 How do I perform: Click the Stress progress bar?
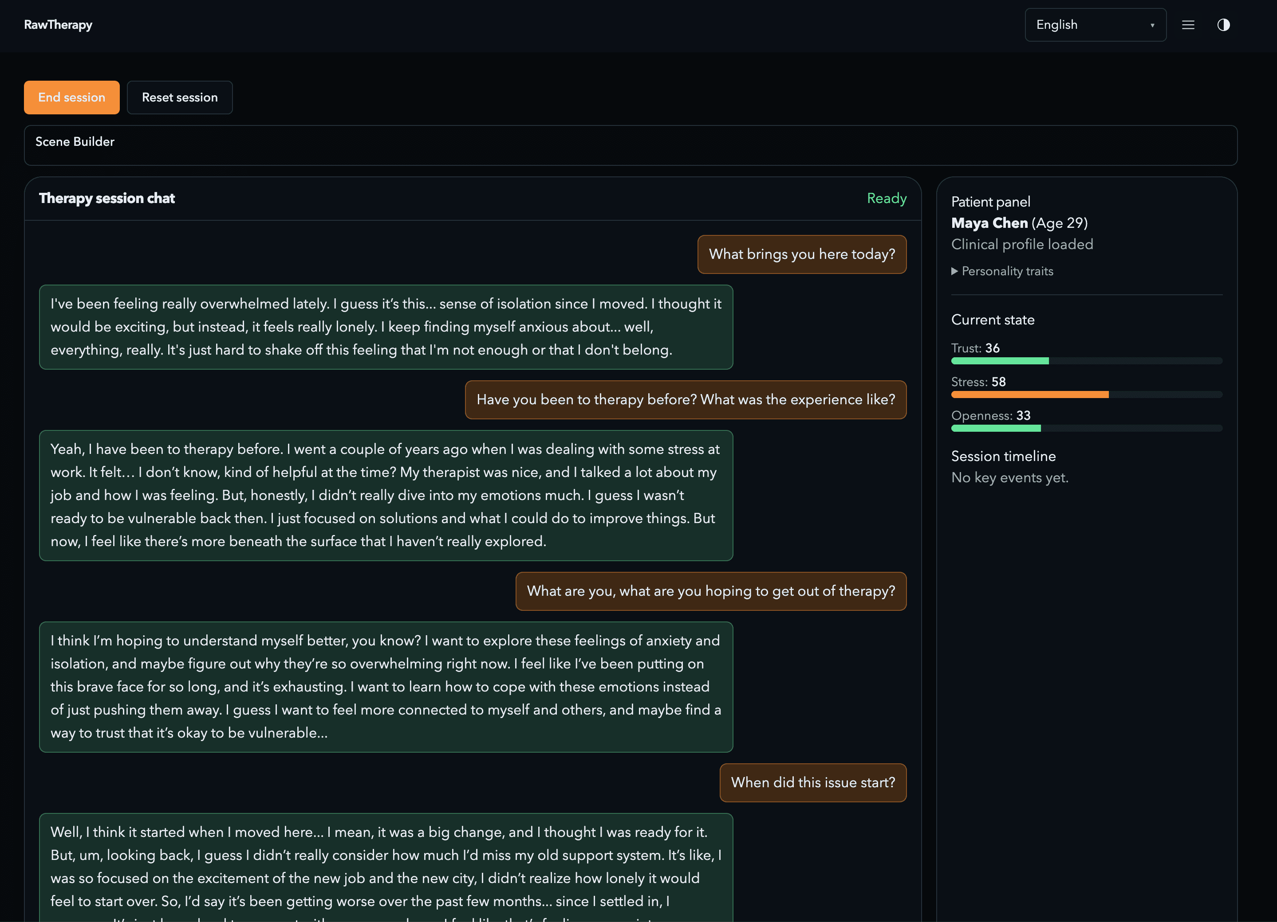coord(1086,395)
